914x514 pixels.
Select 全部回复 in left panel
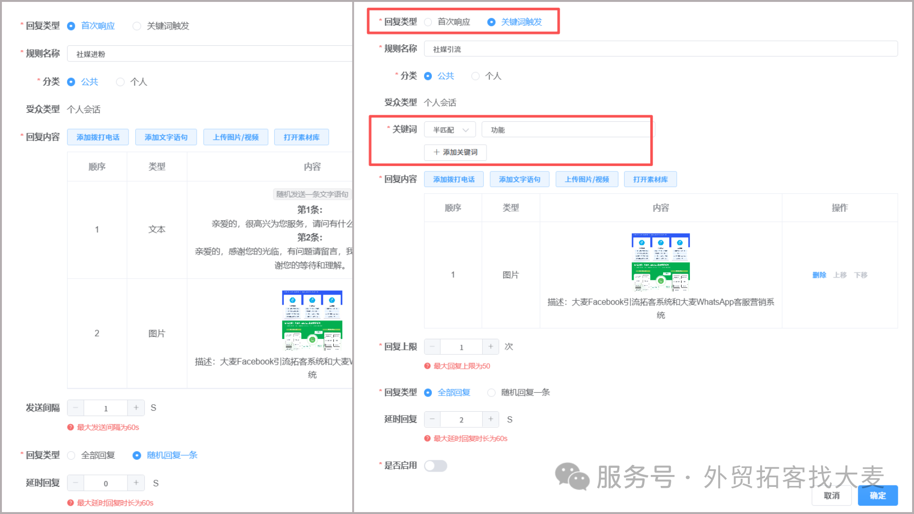pos(71,455)
